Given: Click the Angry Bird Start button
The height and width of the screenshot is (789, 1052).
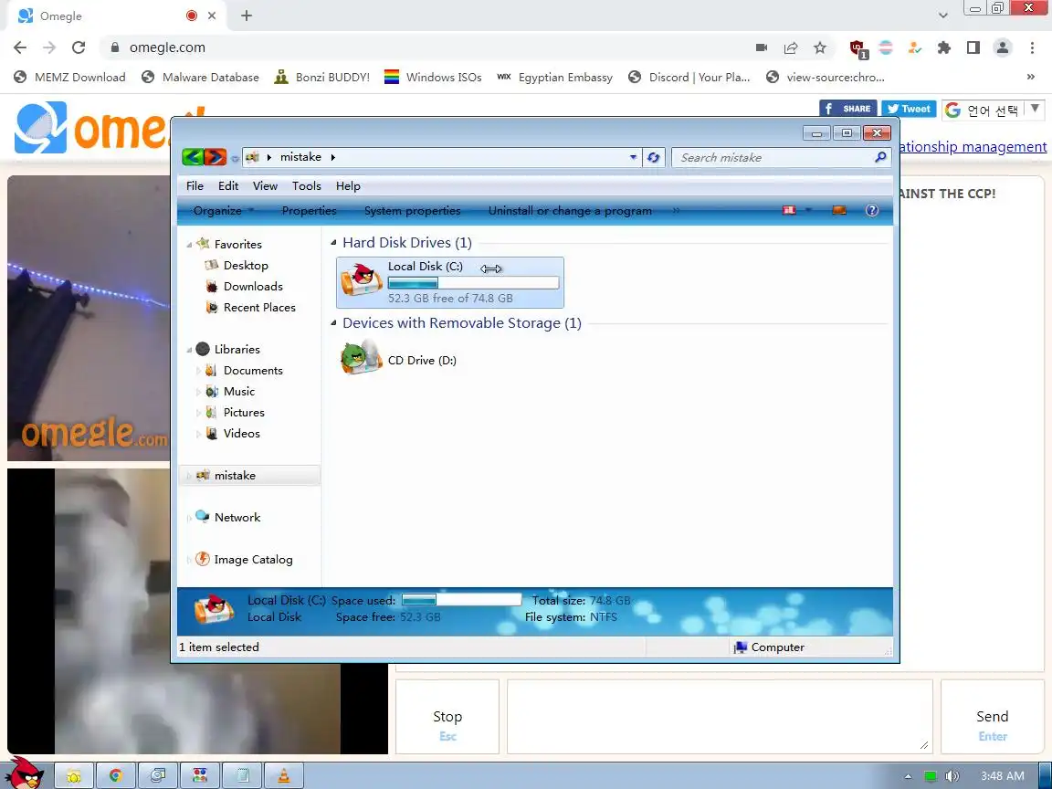Looking at the screenshot, I should click(25, 773).
